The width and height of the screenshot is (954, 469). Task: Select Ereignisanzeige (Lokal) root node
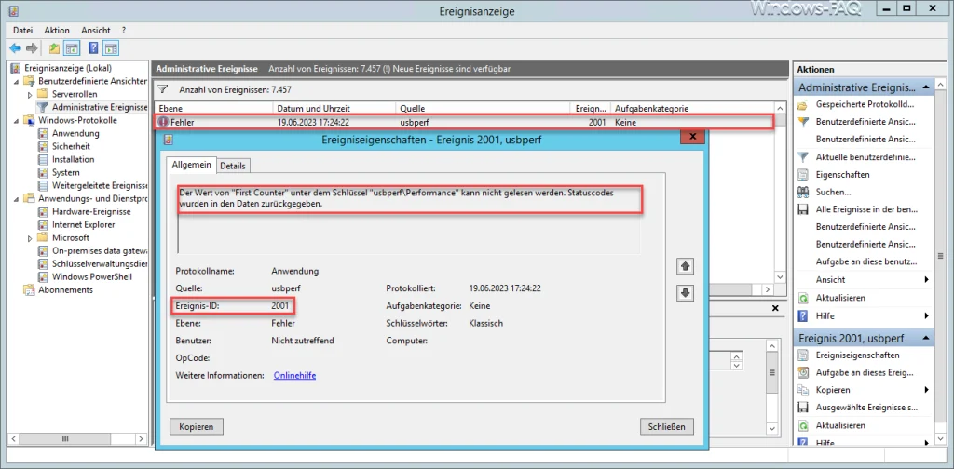(67, 68)
